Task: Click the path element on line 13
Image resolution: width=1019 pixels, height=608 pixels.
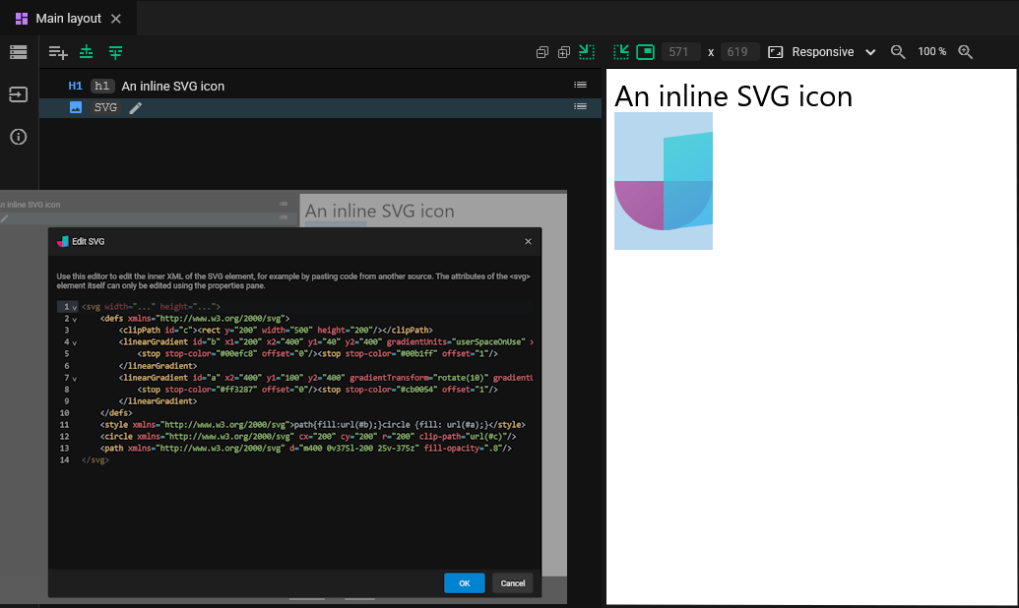Action: [x=305, y=449]
